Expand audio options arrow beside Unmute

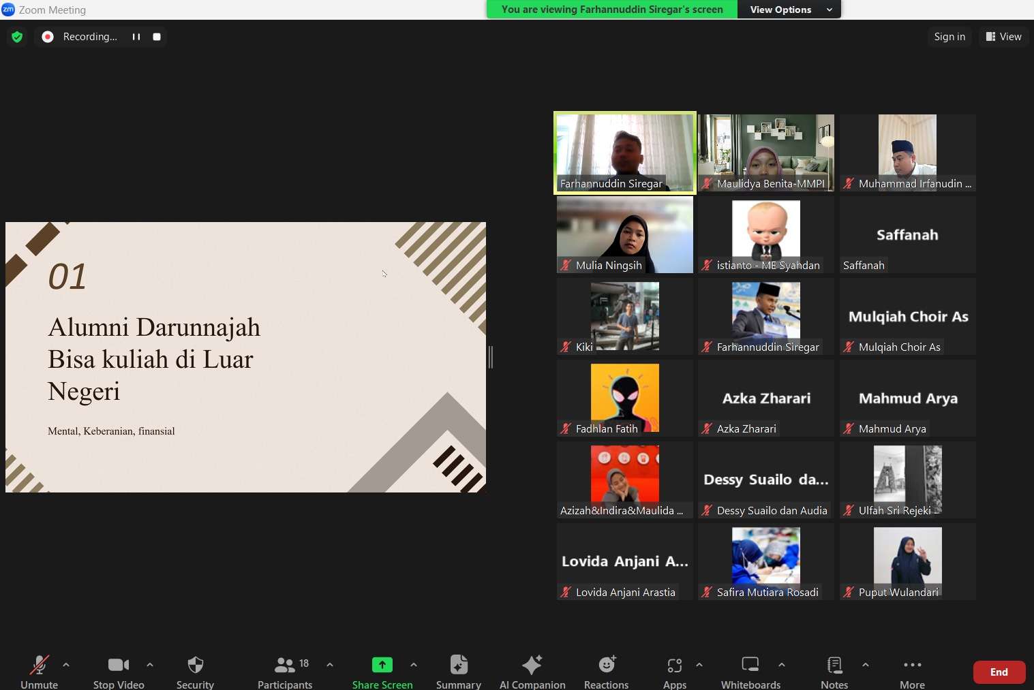(x=66, y=665)
